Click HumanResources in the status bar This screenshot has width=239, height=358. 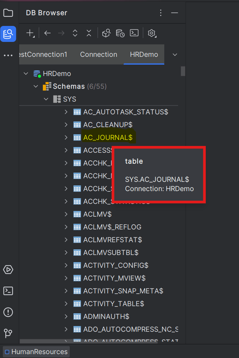tap(36, 352)
